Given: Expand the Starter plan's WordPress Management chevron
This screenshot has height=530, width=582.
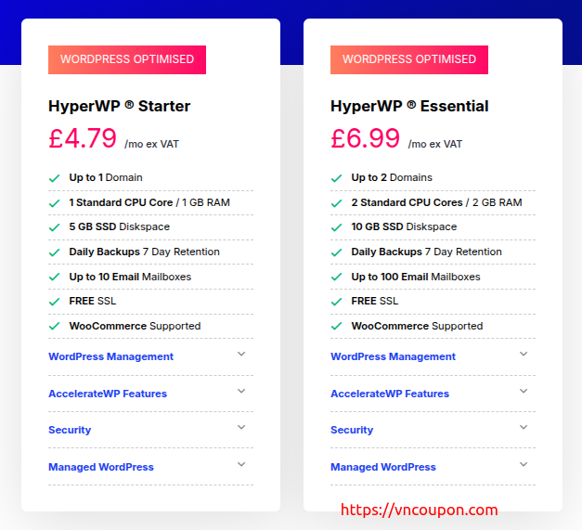Looking at the screenshot, I should [241, 354].
